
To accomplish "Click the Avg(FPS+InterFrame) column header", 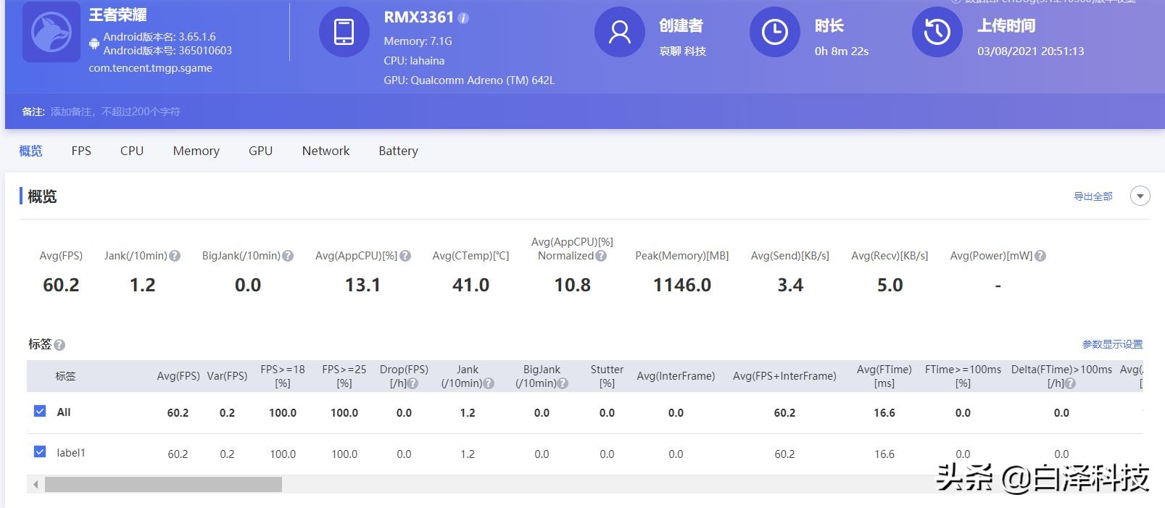I will [784, 376].
